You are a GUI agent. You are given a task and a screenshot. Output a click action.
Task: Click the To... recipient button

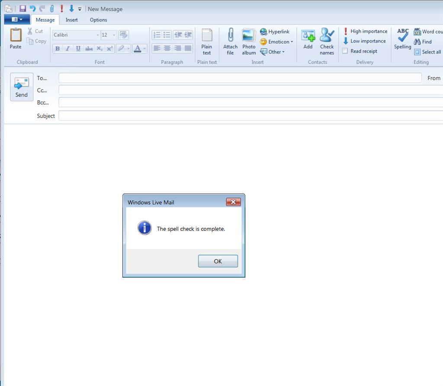(42, 78)
